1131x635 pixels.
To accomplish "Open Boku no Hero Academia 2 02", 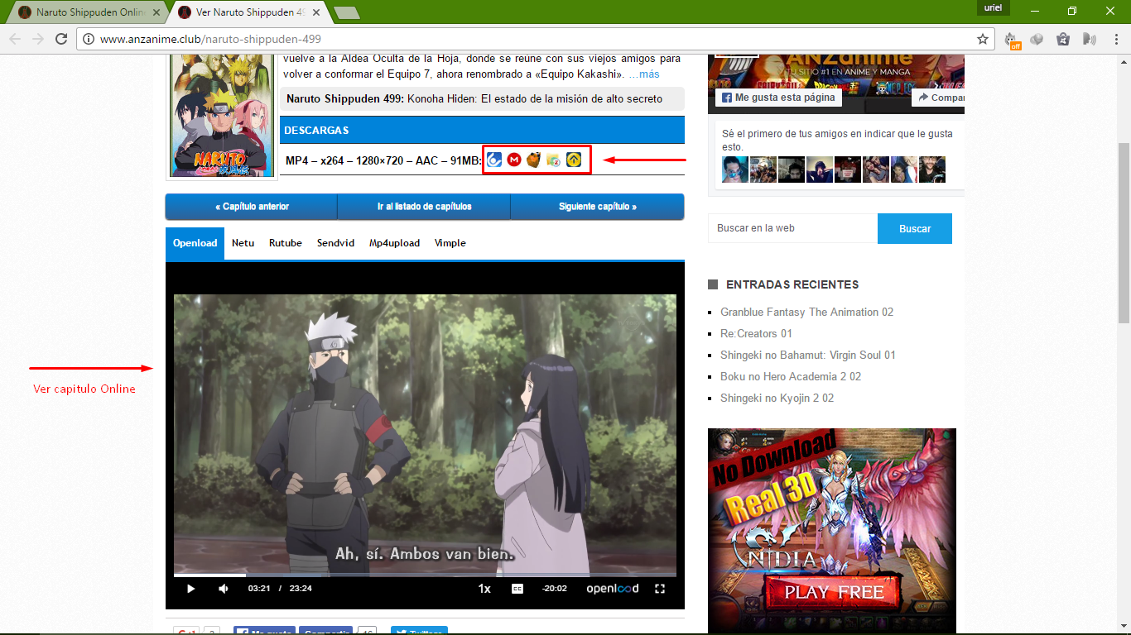I will click(x=791, y=376).
